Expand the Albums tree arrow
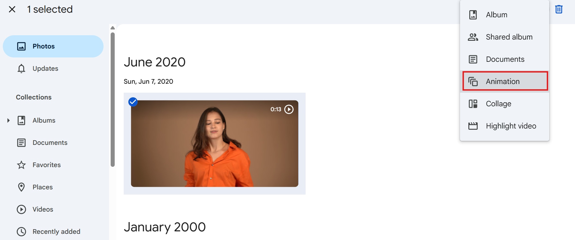Screen dimensions: 575x240 [8, 120]
